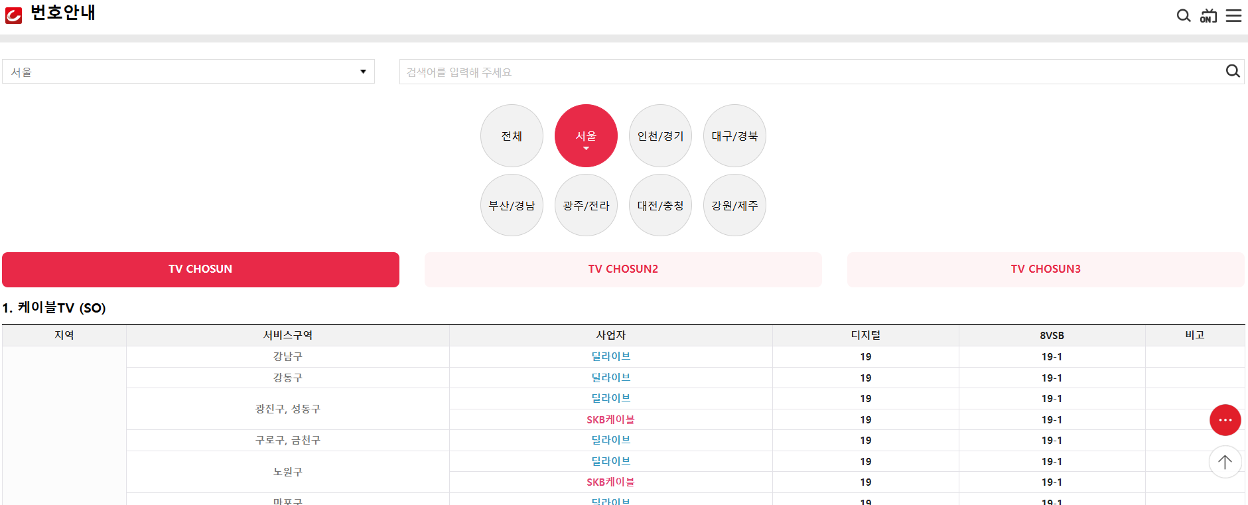
Task: Open 딜라이브 link in 강남구 row
Action: tap(611, 356)
